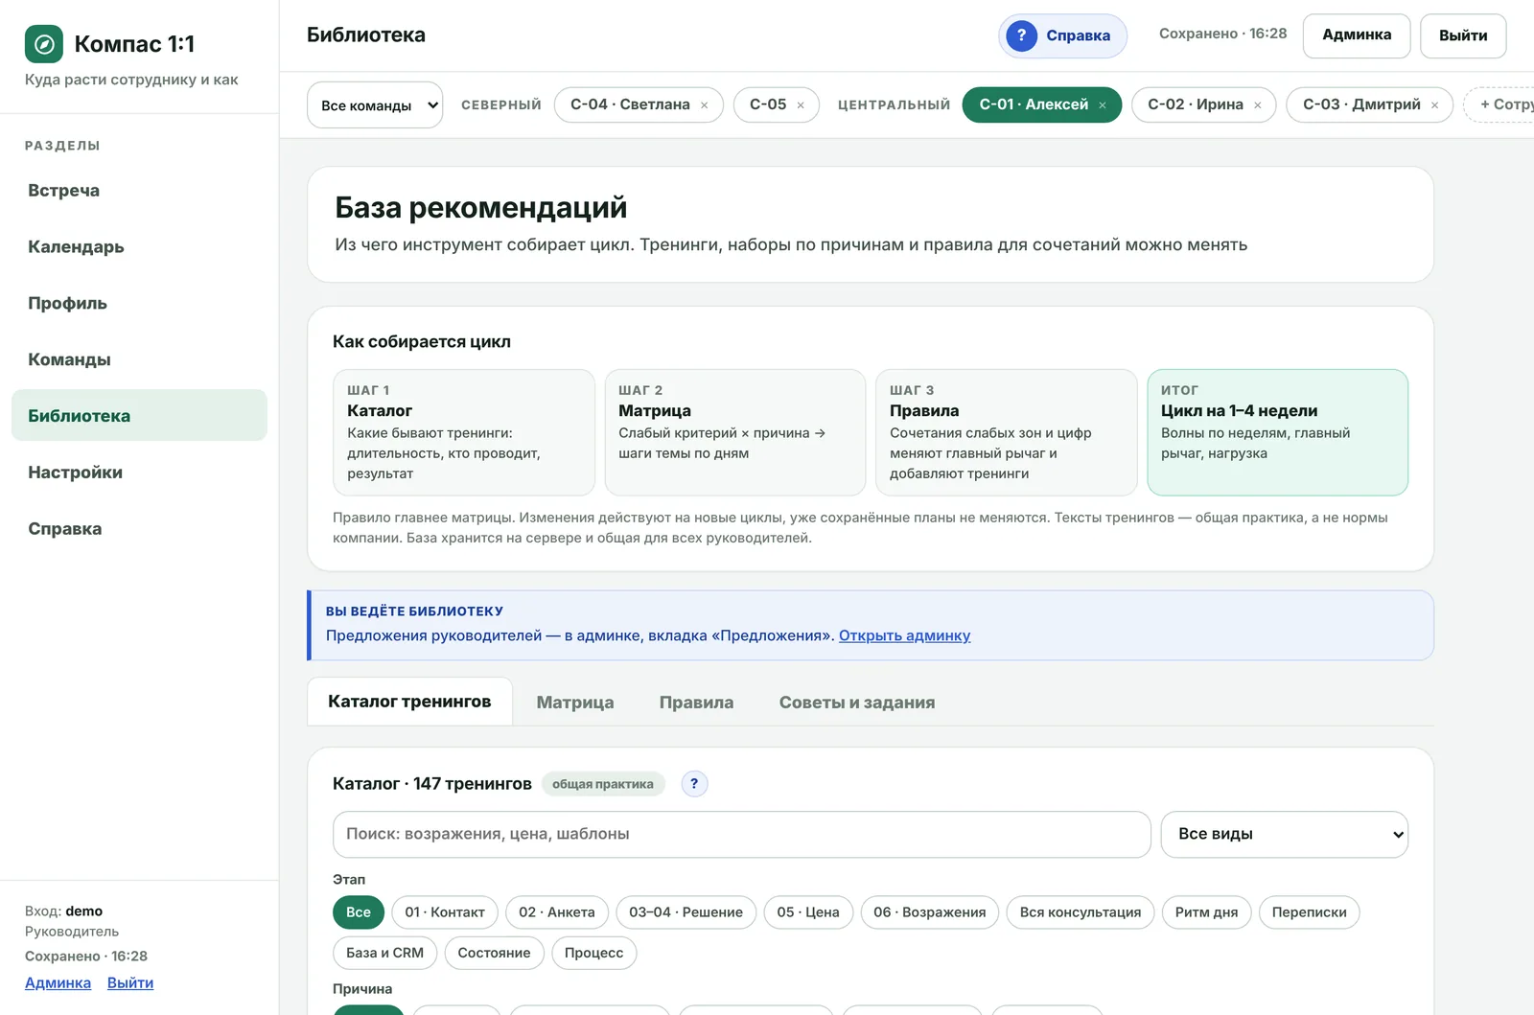Open the Советы и задания tab
The width and height of the screenshot is (1534, 1015).
click(x=857, y=703)
